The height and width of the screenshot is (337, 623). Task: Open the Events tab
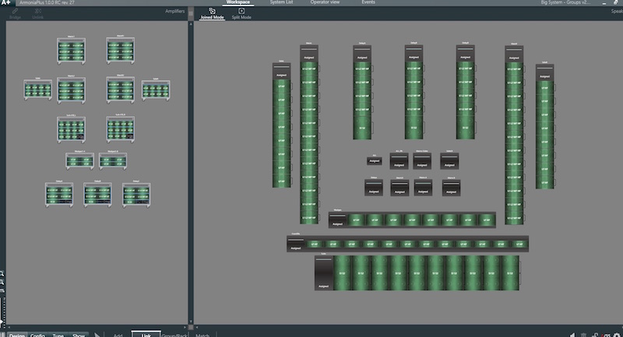coord(368,3)
